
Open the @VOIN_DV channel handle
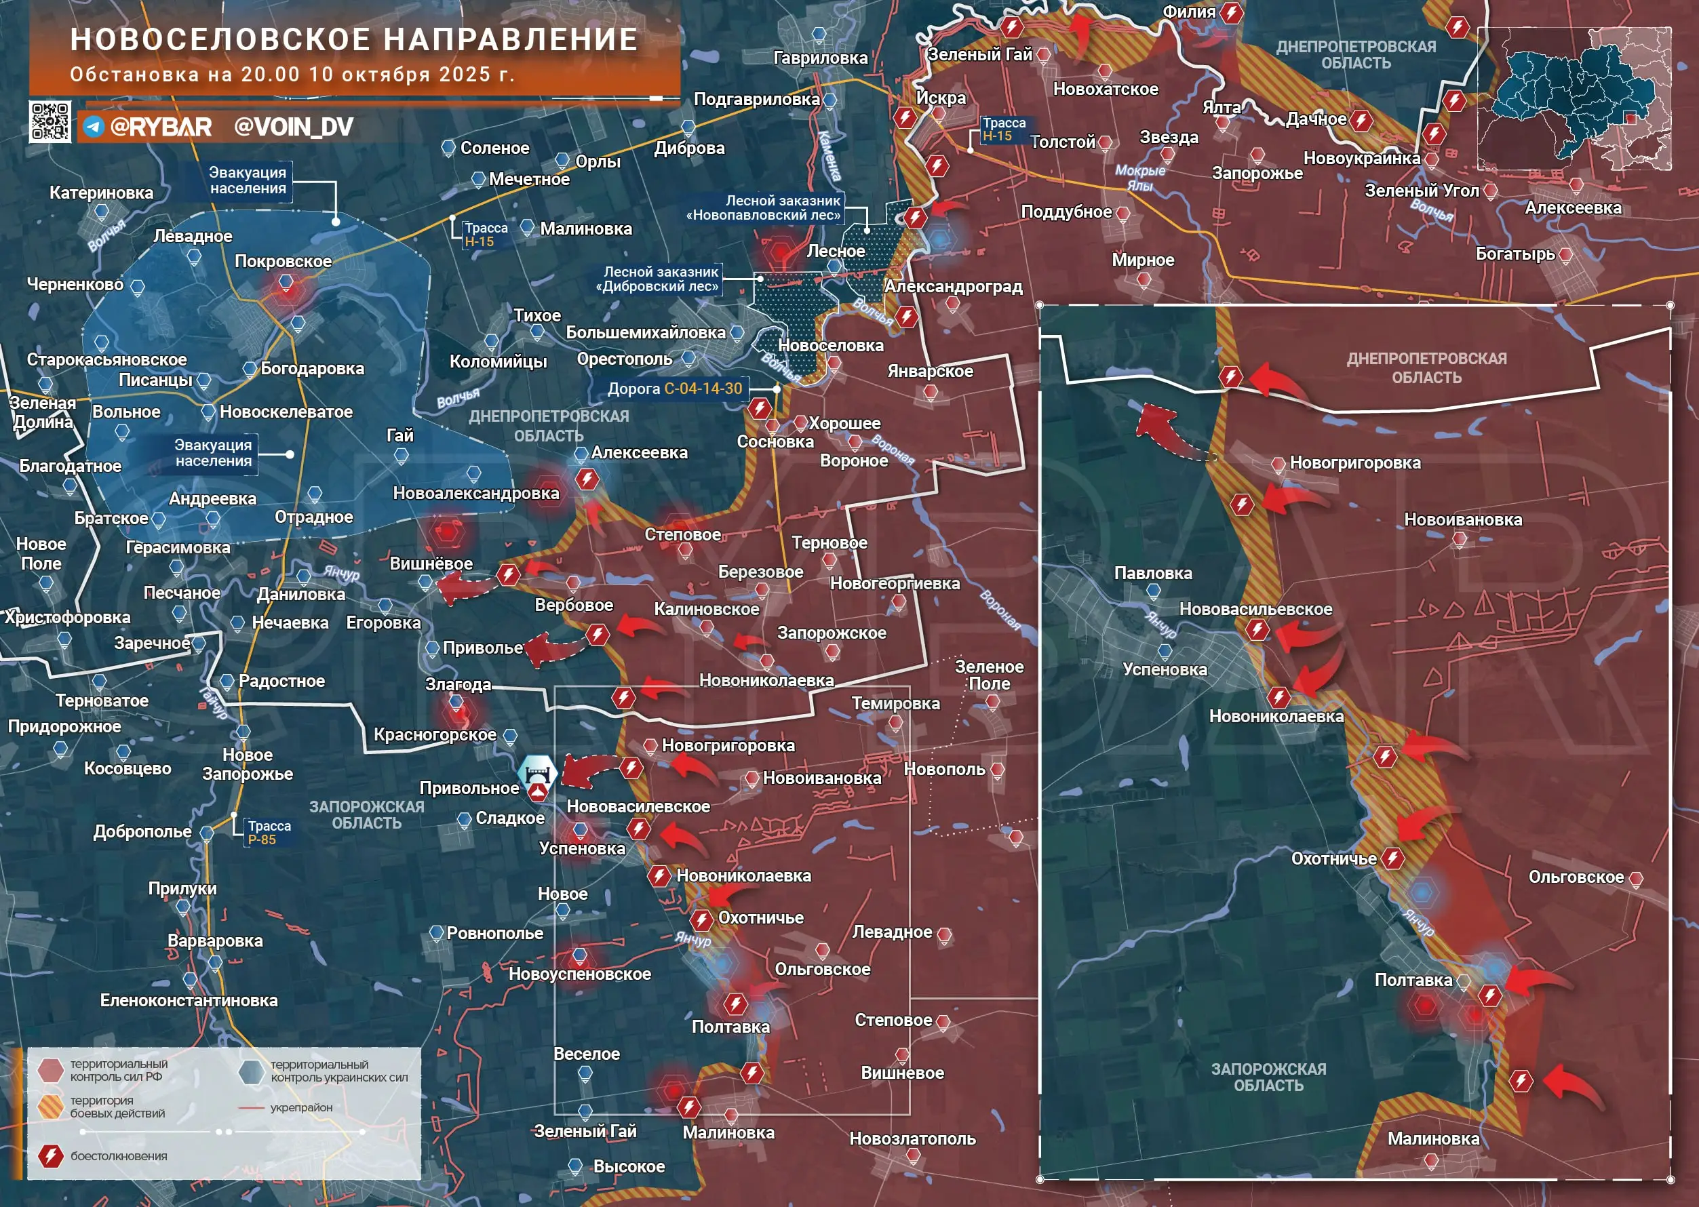tap(293, 127)
